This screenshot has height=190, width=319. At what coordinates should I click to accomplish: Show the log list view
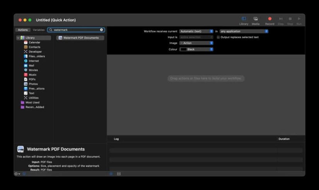click(x=111, y=174)
